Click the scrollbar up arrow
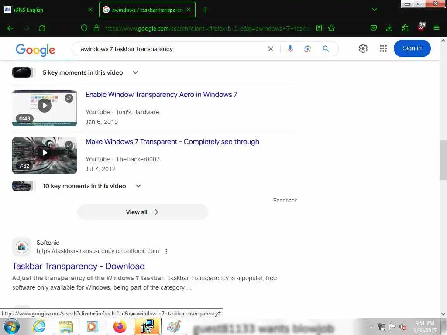The height and width of the screenshot is (335, 447). [443, 41]
